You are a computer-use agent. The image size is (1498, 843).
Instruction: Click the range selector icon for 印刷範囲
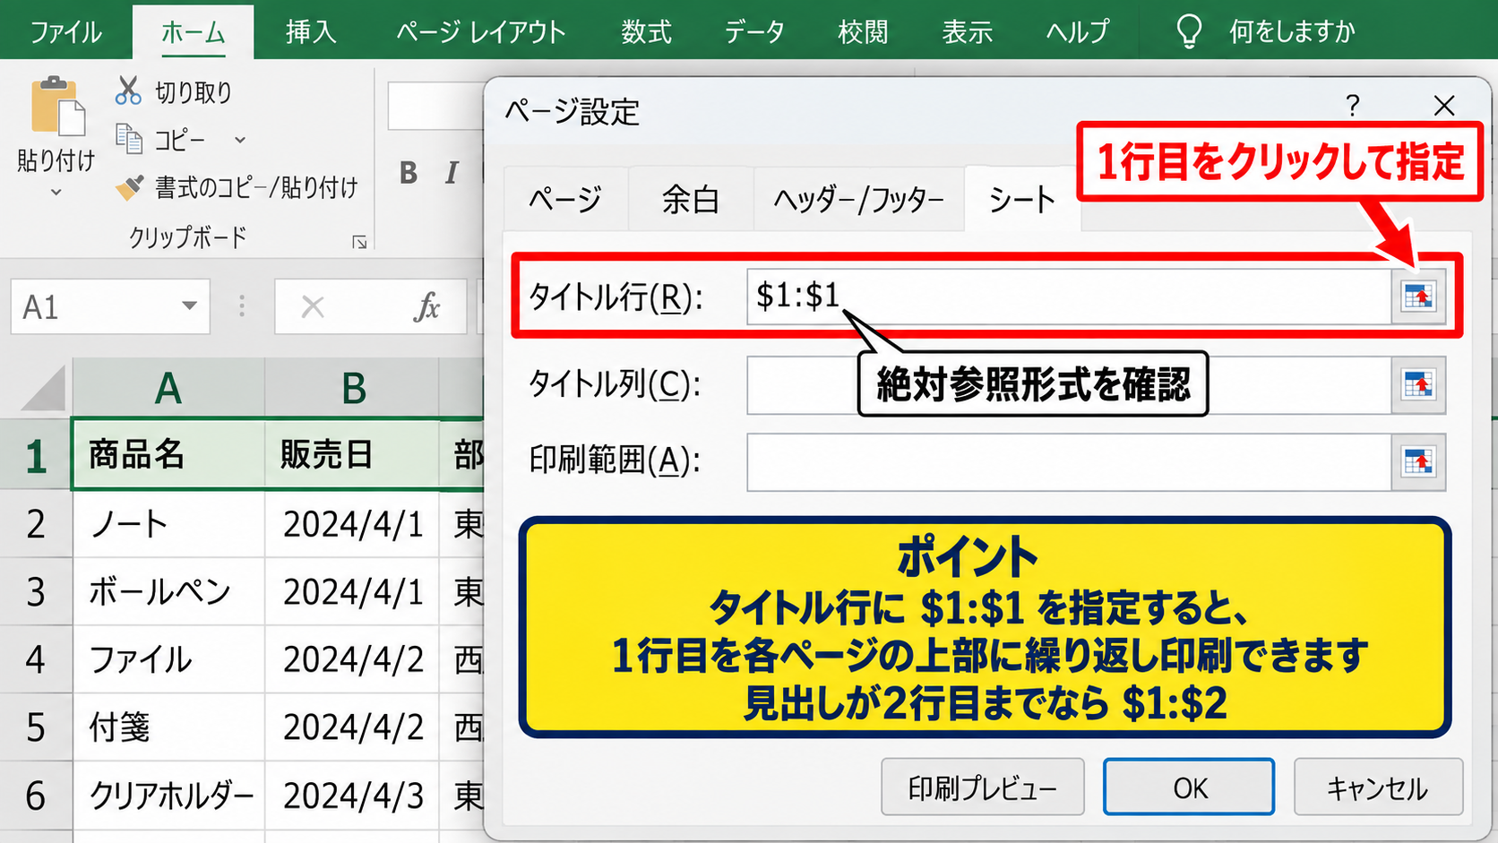click(1418, 462)
